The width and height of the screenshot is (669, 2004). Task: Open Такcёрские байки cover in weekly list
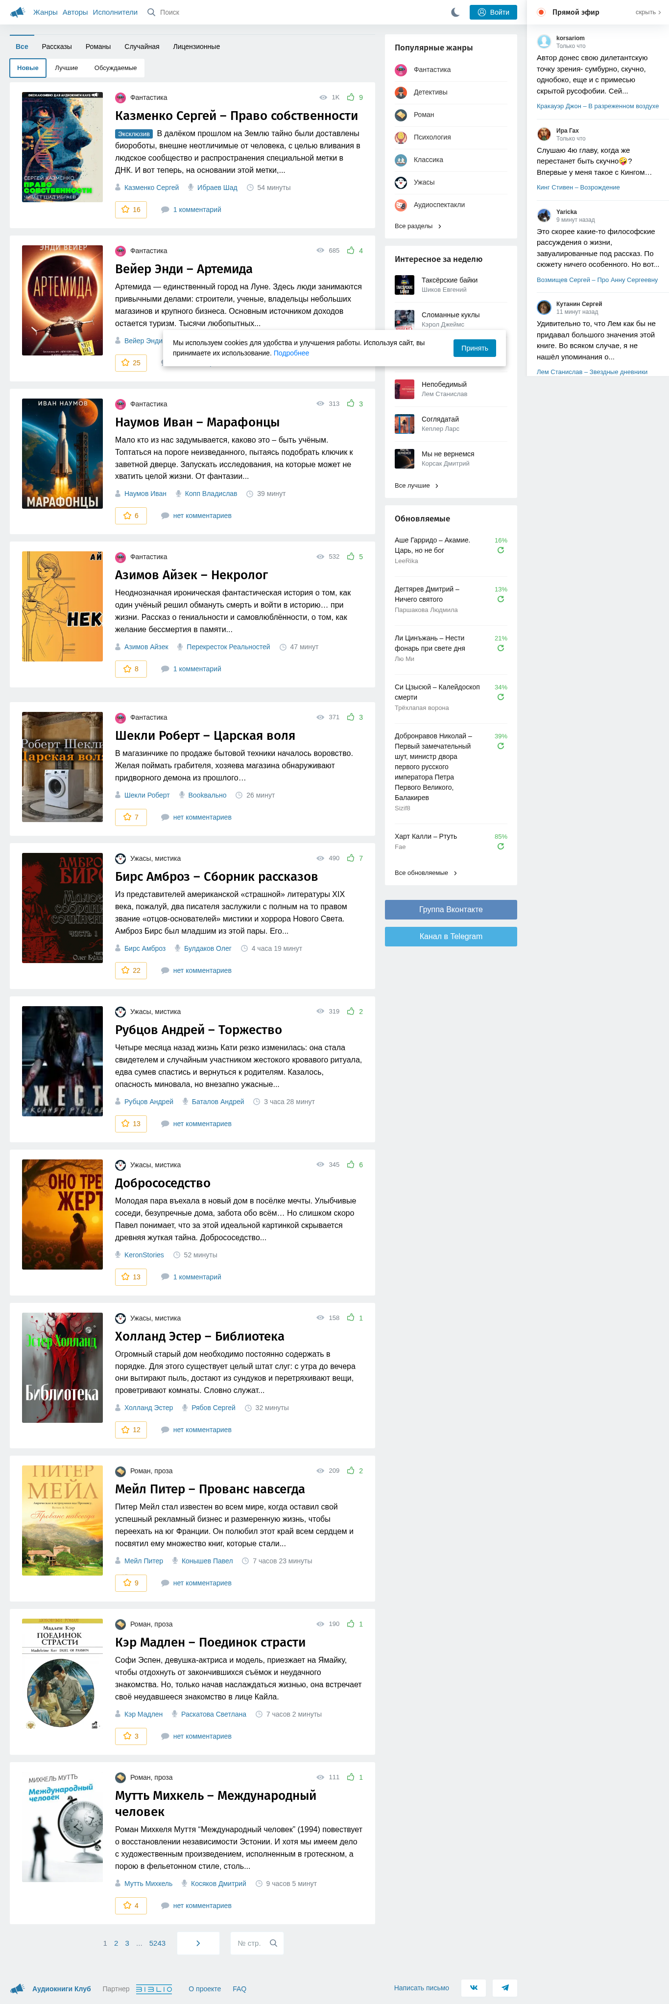click(x=404, y=285)
